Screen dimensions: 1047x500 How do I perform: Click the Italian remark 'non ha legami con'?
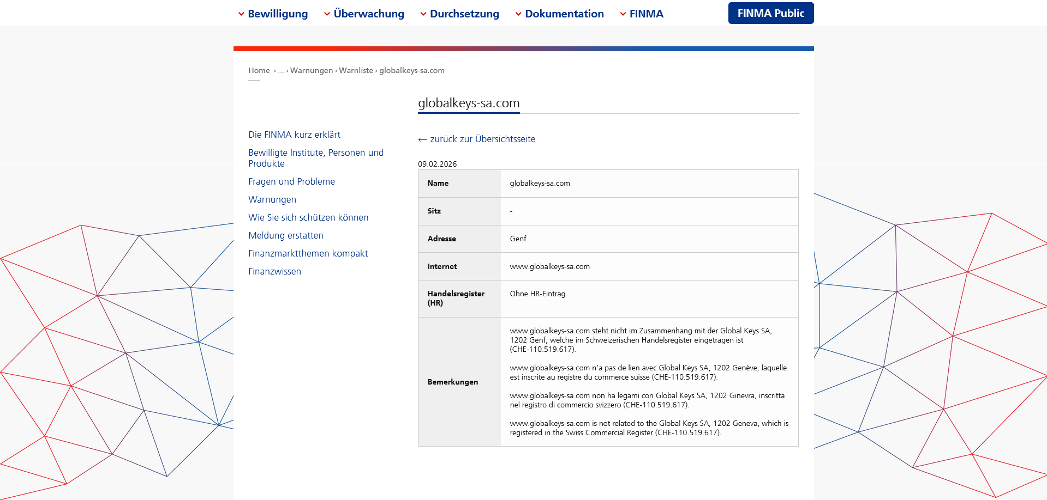point(647,400)
